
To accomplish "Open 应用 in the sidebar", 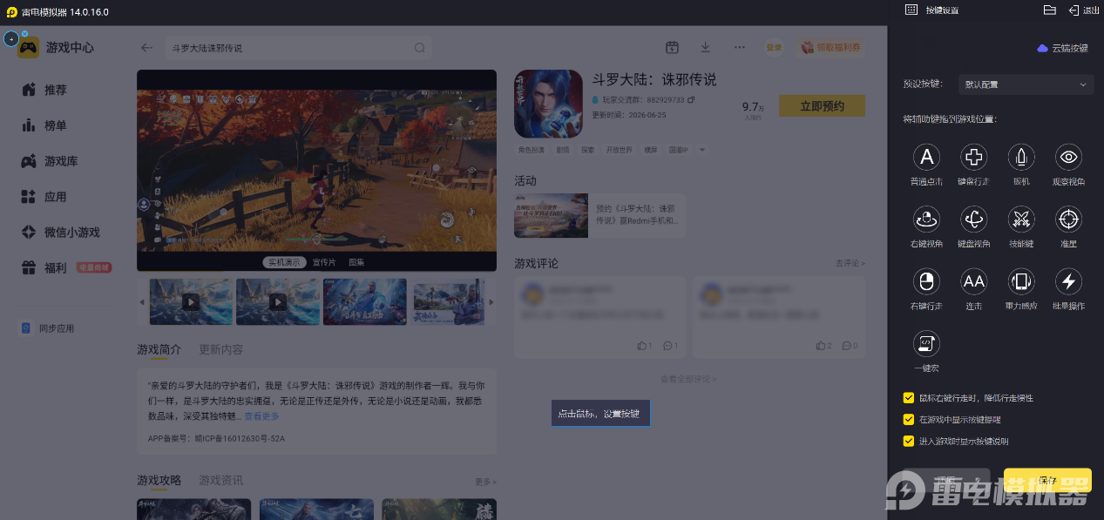I will (55, 197).
